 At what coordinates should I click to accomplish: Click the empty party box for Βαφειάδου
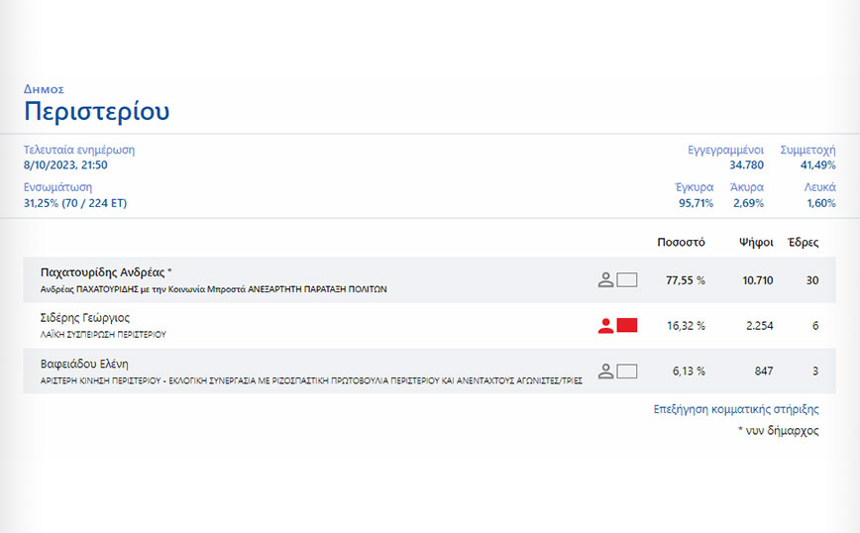(x=627, y=372)
